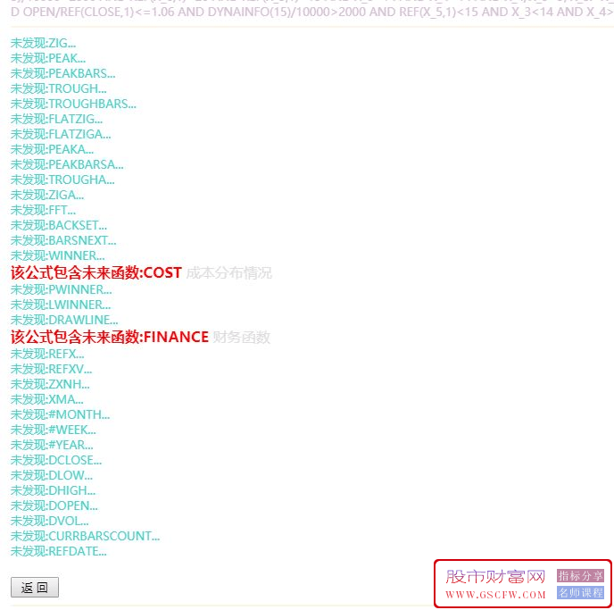Click the formula line starting D OPEN/REF(CLOSE,1)
This screenshot has width=614, height=610.
(312, 13)
